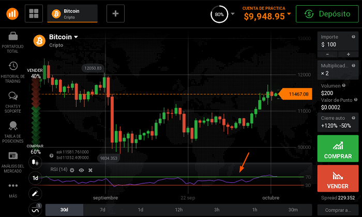
Task: Click the Importe help question mark
Action: 353,37
